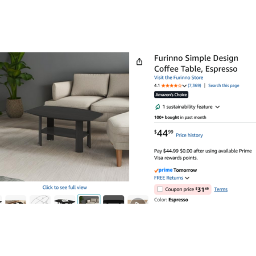
Task: Open the coupon Terms link
Action: tap(221, 189)
